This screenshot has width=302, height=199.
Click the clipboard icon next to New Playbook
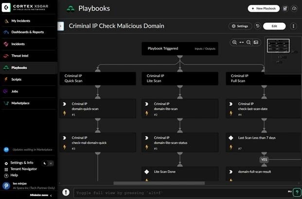pyautogui.click(x=285, y=9)
